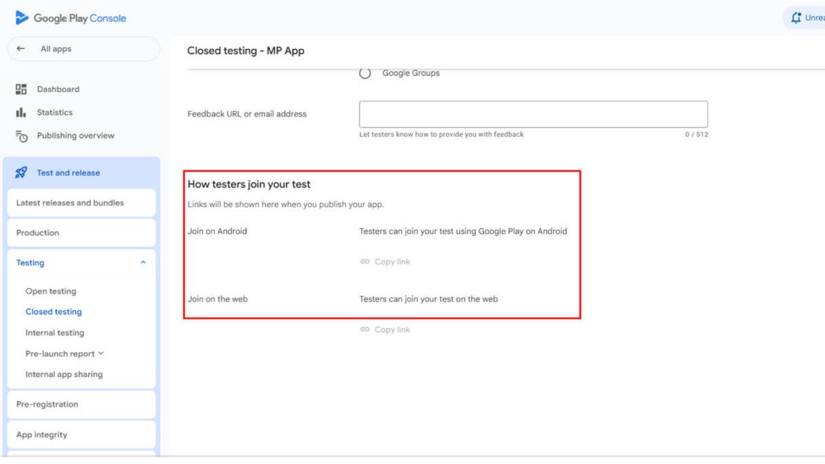Viewport: 825px width, 464px height.
Task: Click the unread notifications bell icon
Action: point(794,18)
